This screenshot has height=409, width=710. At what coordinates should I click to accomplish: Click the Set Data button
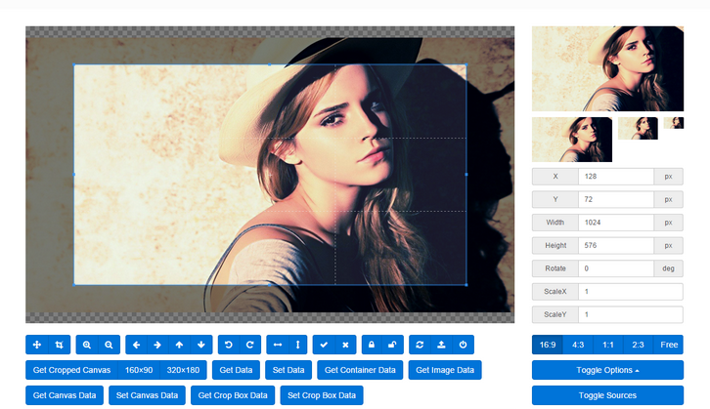(x=288, y=370)
